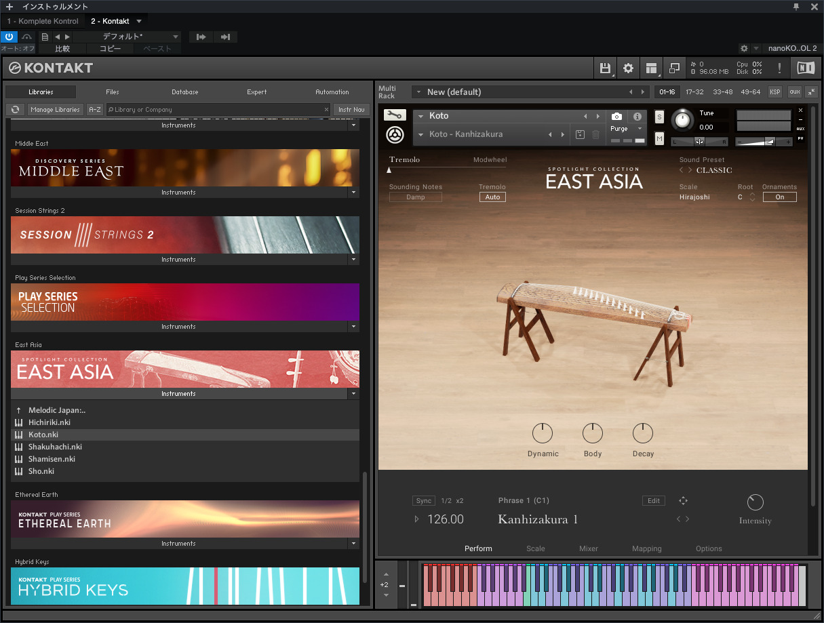Click the collapse rack arrows icon
824x623 pixels.
coord(812,92)
